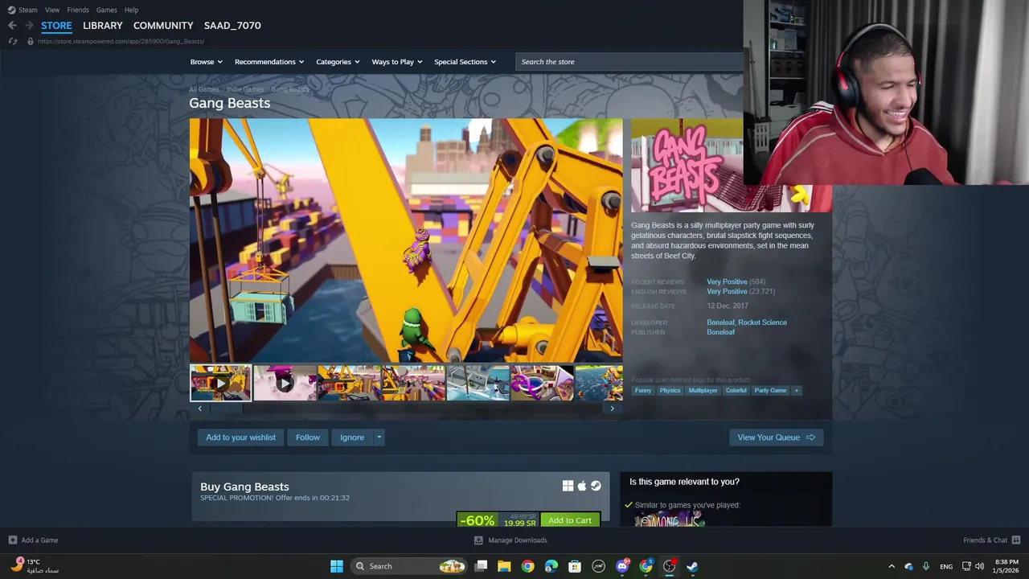Expand Ways to Play dropdown
The height and width of the screenshot is (579, 1029).
(x=397, y=62)
